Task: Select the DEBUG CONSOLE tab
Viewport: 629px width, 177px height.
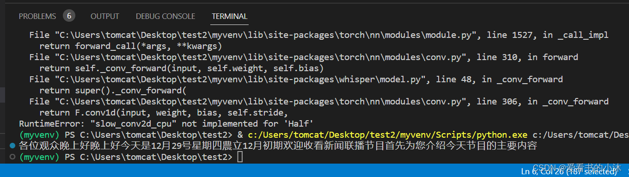Action: pyautogui.click(x=165, y=16)
